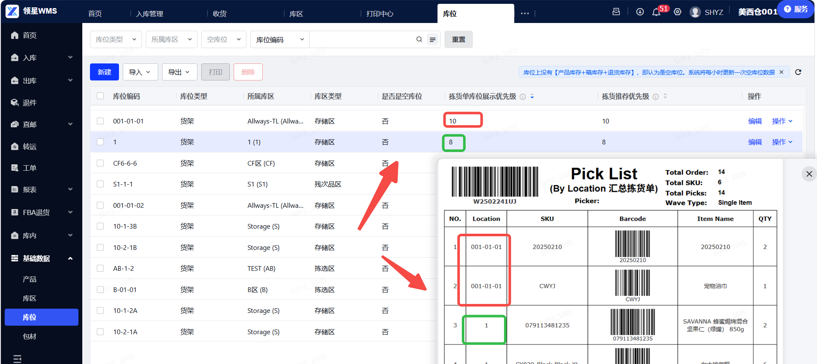Refresh the table with the reload icon

[798, 72]
